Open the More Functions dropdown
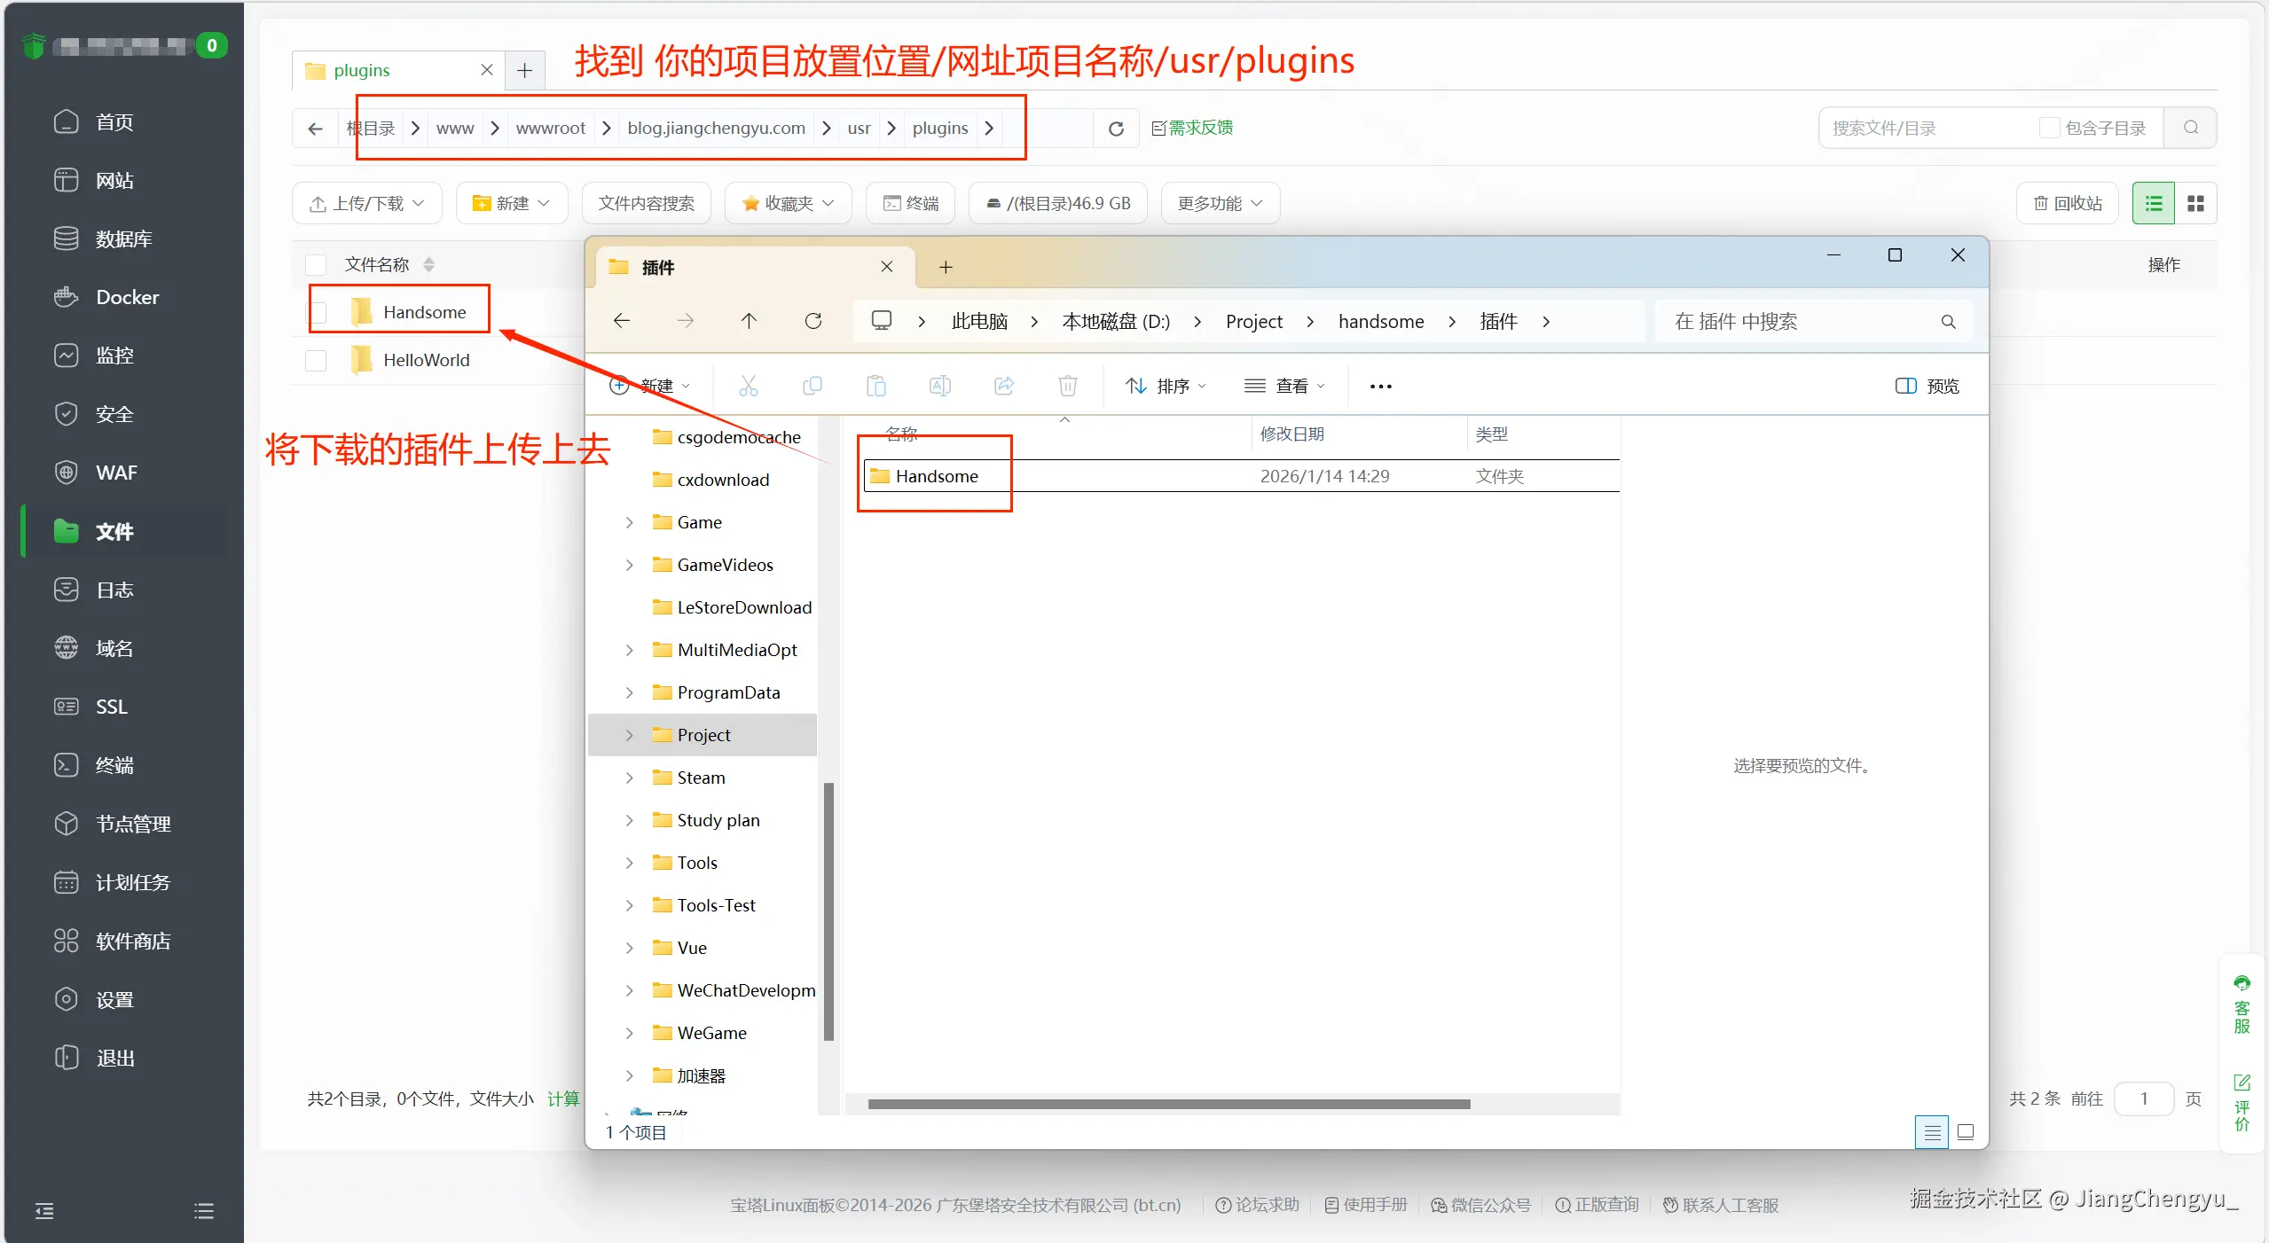 click(x=1219, y=204)
